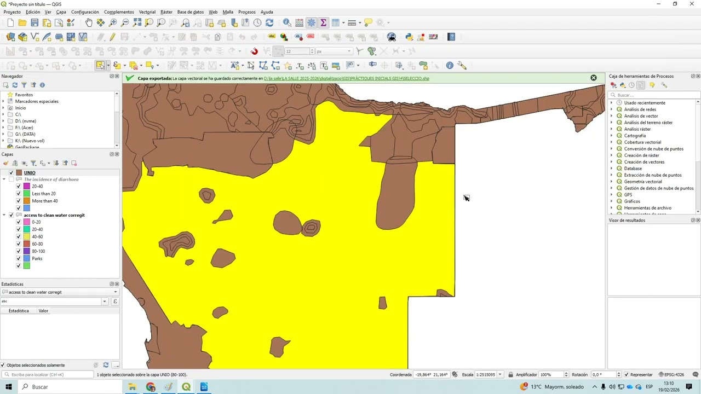Open the Python console
The width and height of the screenshot is (701, 394).
[x=409, y=37]
